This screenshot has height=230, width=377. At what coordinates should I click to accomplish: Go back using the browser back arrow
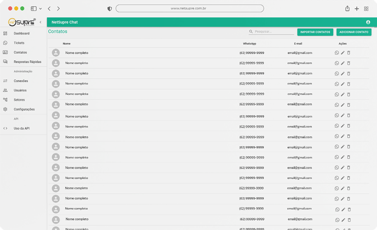pos(49,8)
